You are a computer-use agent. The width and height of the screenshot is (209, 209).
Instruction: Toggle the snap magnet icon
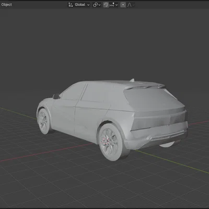(106, 5)
